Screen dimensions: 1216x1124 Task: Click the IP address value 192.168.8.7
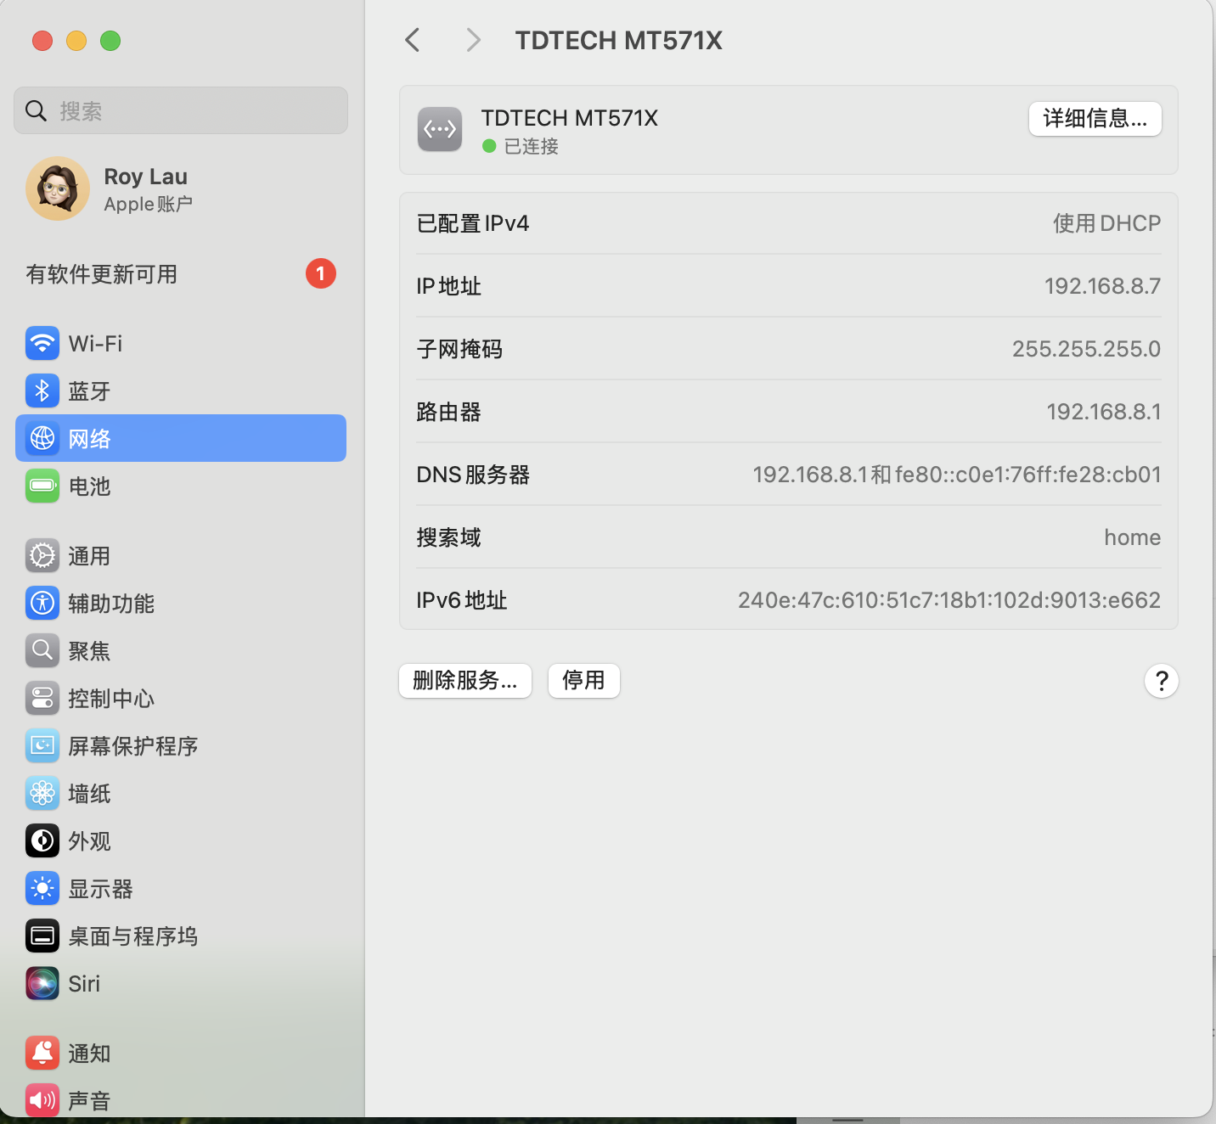pos(1102,286)
